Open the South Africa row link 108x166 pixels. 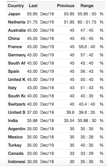coord(17,63)
